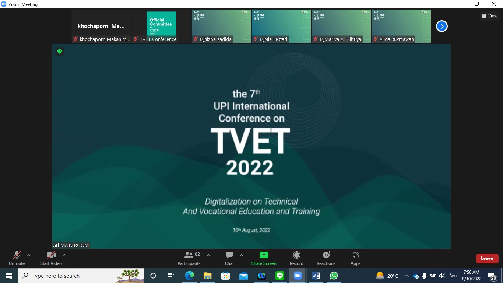
Task: Expand the arrow next to Participants
Action: pyautogui.click(x=208, y=255)
